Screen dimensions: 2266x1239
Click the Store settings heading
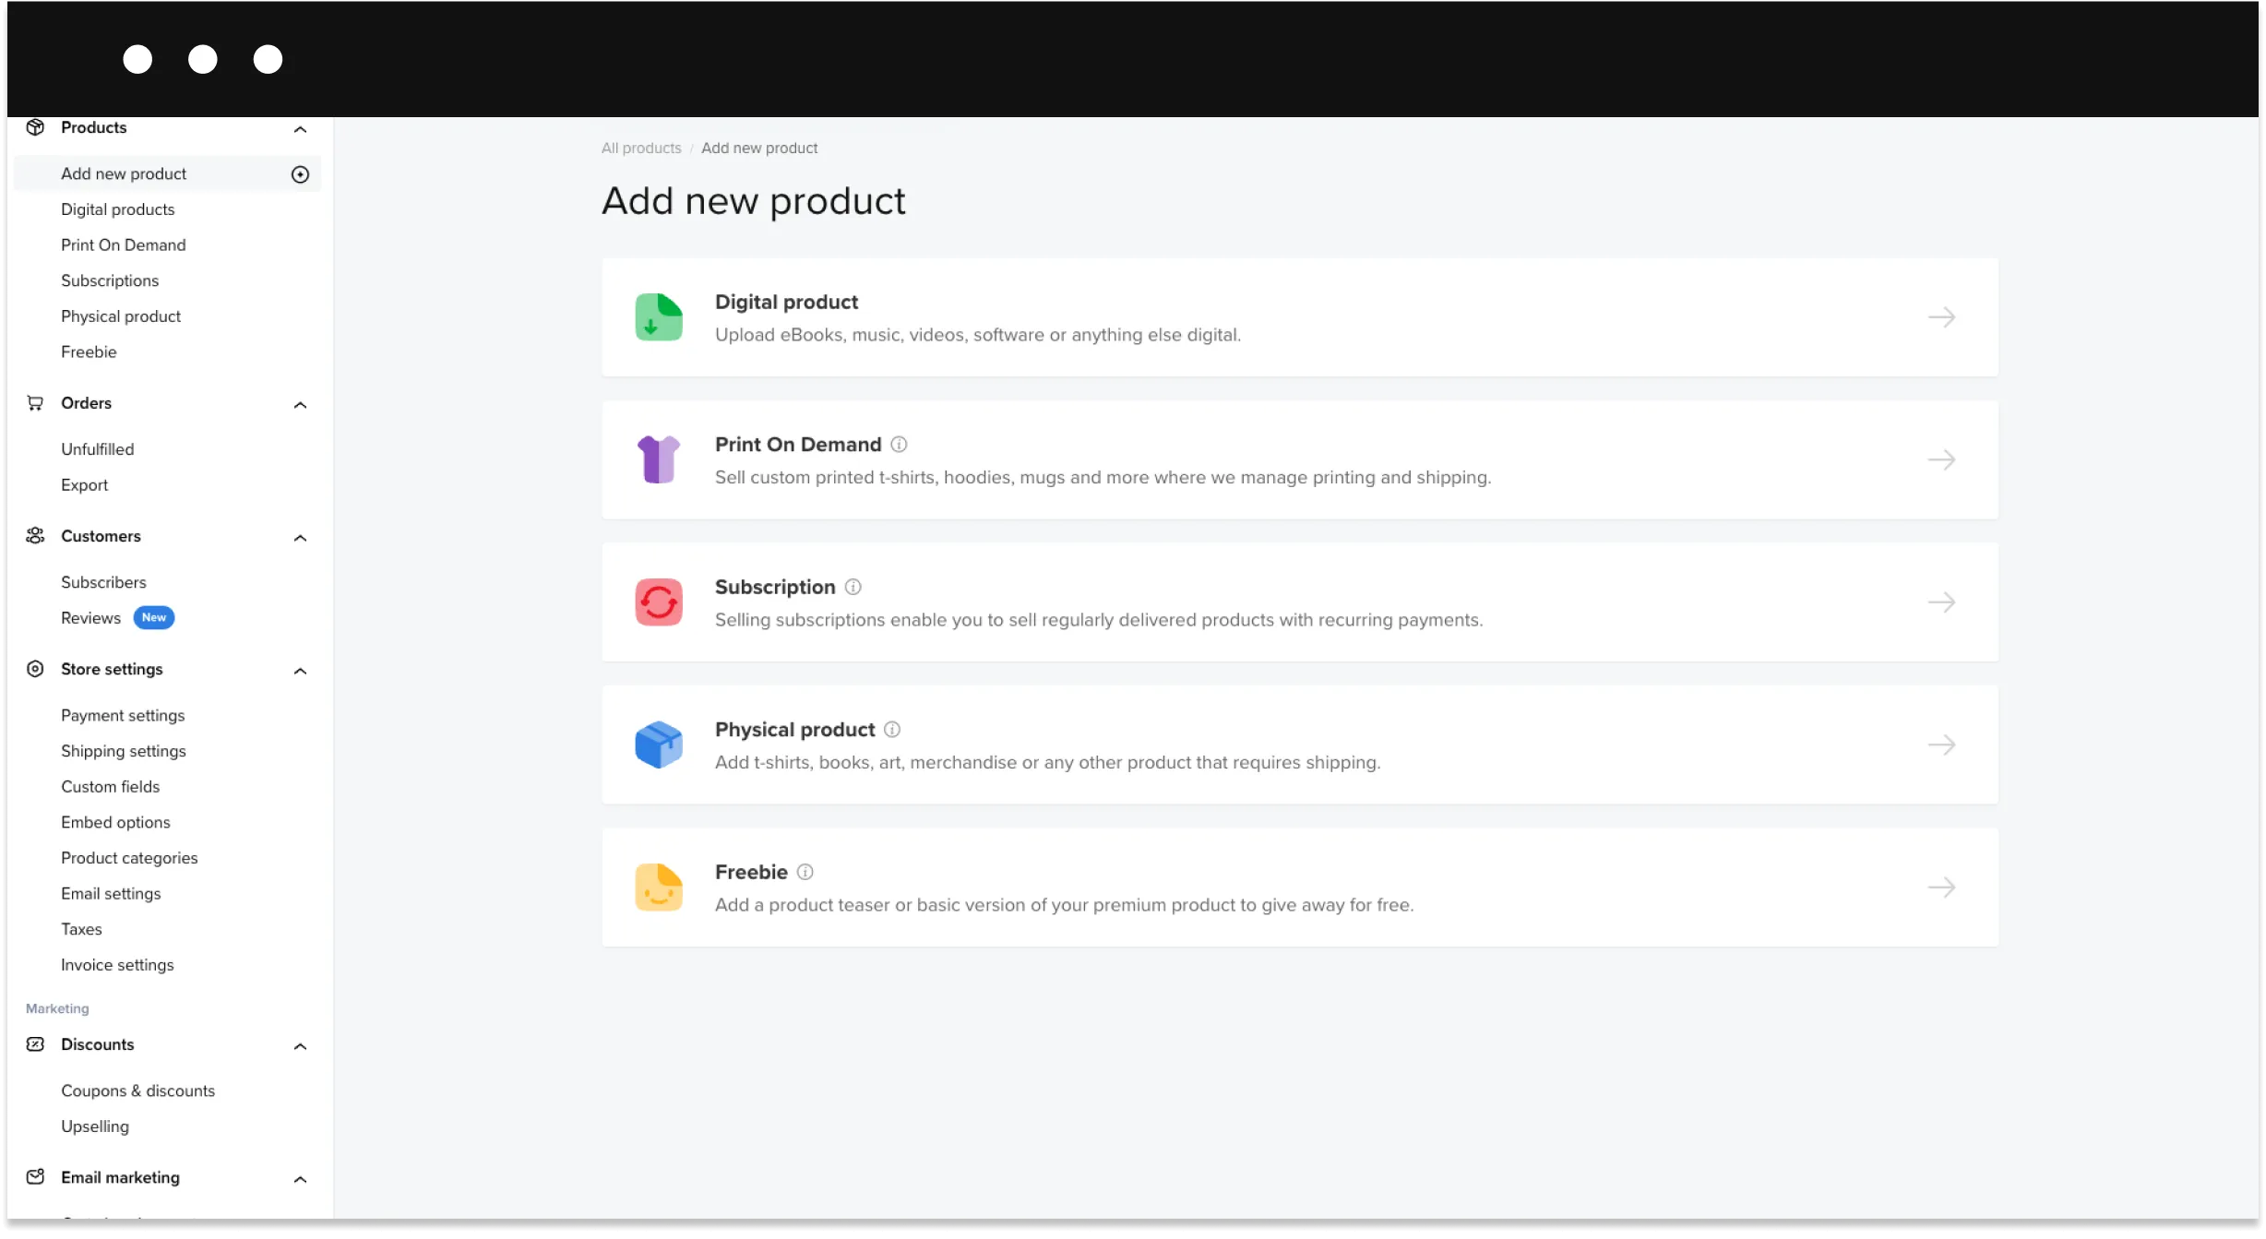(x=112, y=670)
